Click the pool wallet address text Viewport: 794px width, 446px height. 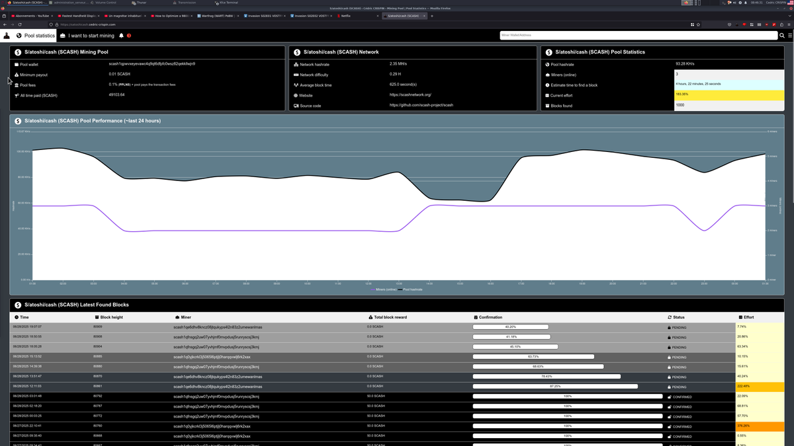(152, 64)
